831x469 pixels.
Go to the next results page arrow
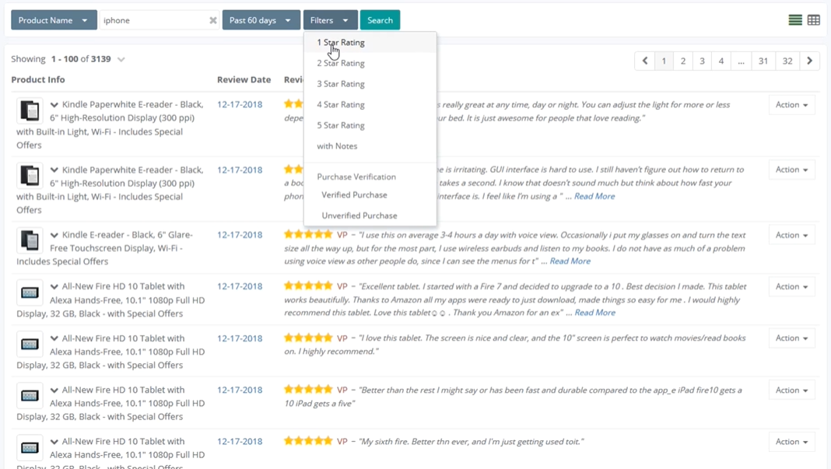coord(809,60)
